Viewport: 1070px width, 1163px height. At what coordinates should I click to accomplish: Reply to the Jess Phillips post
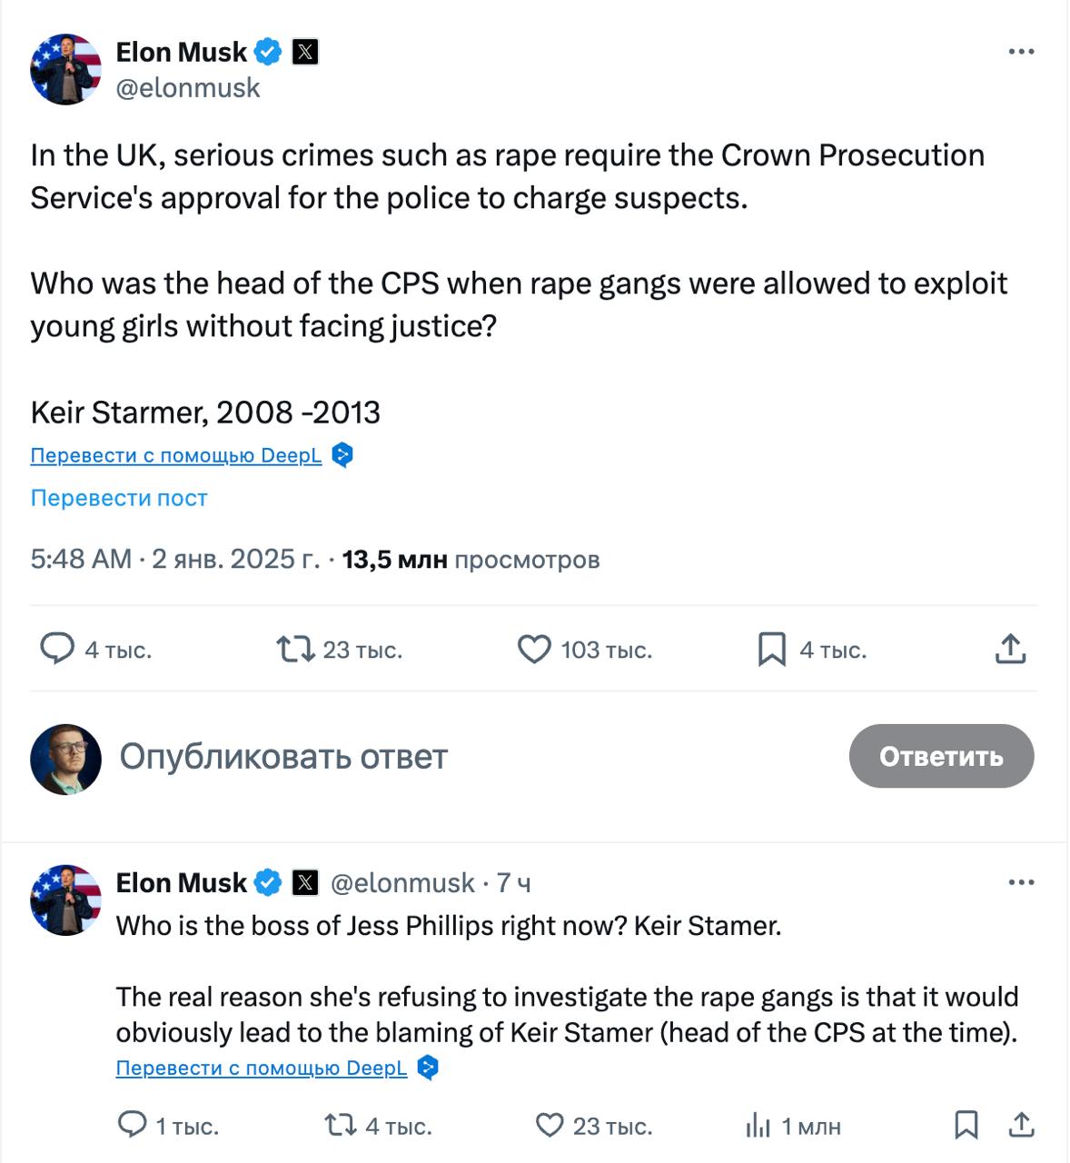tap(133, 1126)
